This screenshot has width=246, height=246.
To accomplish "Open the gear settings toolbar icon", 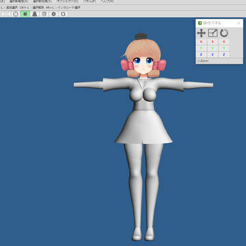I will 54,14.
